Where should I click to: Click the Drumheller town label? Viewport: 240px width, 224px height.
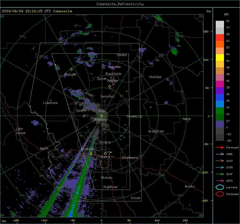pyautogui.click(x=156, y=131)
